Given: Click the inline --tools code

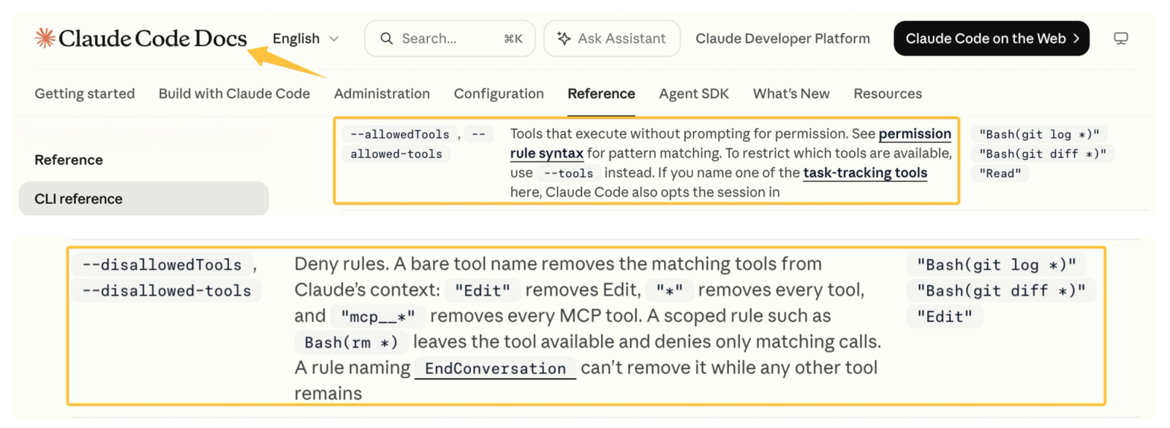Looking at the screenshot, I should (x=568, y=173).
